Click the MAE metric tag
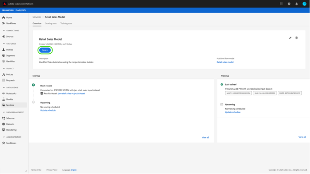 (x=265, y=93)
